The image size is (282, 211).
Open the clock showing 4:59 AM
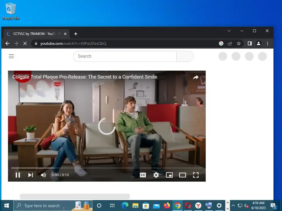coord(258,206)
